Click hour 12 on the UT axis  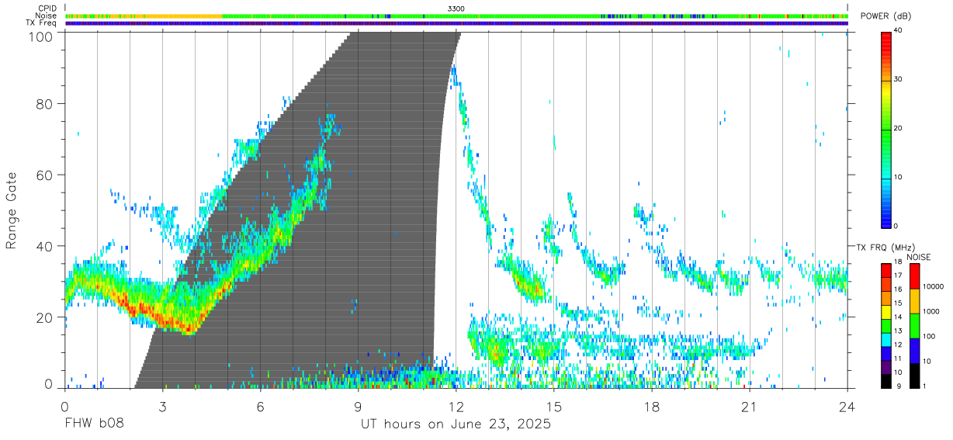[x=456, y=405]
